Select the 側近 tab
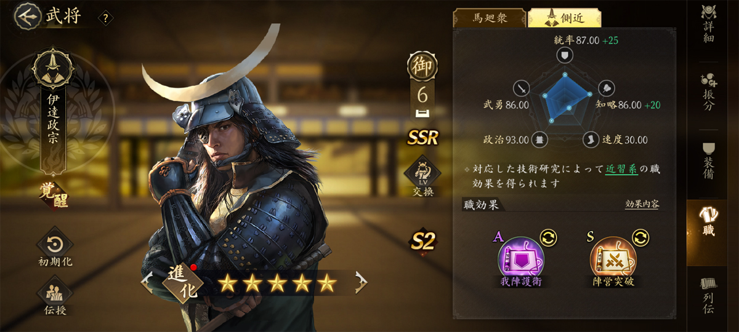The height and width of the screenshot is (332, 739). coord(564,18)
